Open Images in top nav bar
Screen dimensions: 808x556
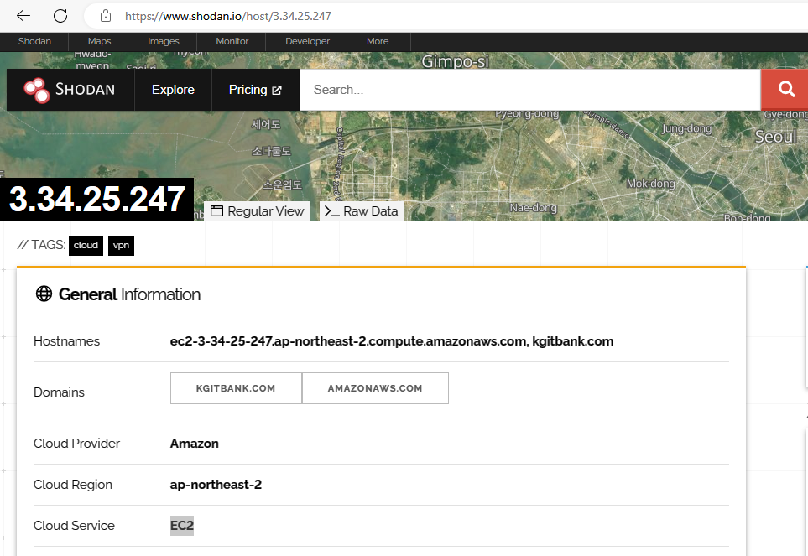(x=164, y=41)
